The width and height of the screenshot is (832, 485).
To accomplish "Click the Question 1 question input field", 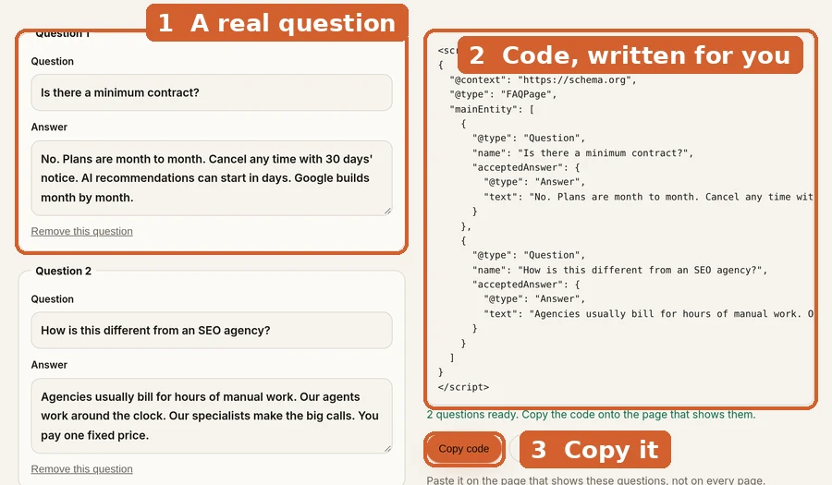I will pyautogui.click(x=211, y=92).
